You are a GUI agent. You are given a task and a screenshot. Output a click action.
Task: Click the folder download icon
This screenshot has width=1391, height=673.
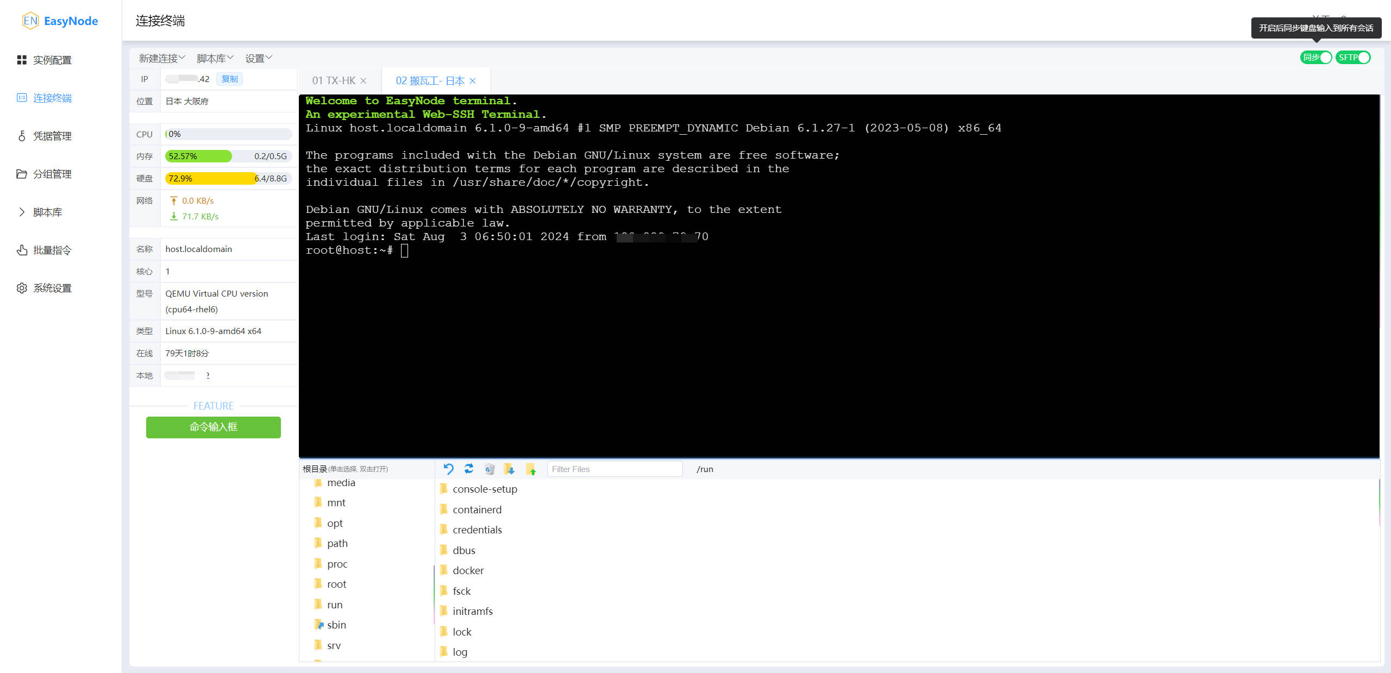tap(509, 469)
